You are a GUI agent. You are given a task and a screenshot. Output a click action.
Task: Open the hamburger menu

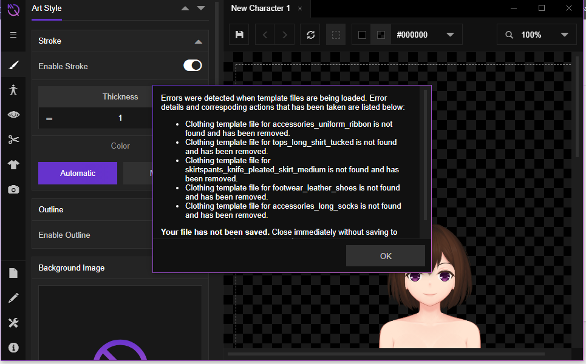coord(13,35)
